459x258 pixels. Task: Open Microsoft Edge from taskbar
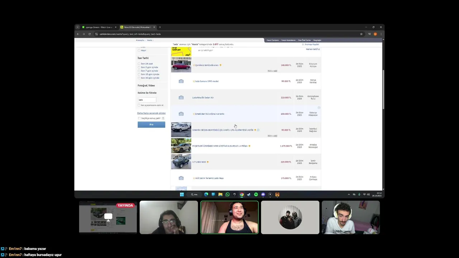click(206, 195)
